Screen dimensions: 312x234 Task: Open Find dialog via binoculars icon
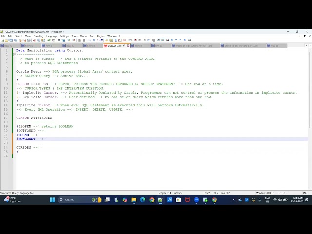click(x=58, y=40)
